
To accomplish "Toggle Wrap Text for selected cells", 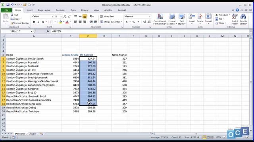I will pos(107,17).
